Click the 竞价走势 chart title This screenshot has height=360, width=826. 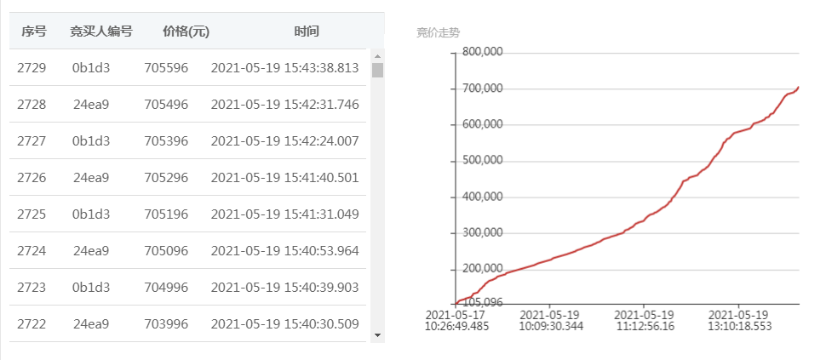(x=438, y=33)
